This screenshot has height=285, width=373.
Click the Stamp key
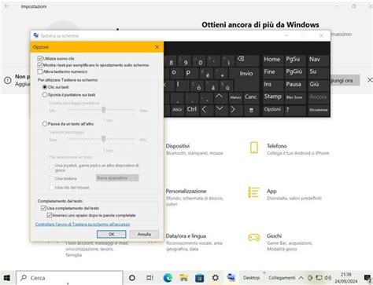point(273,97)
